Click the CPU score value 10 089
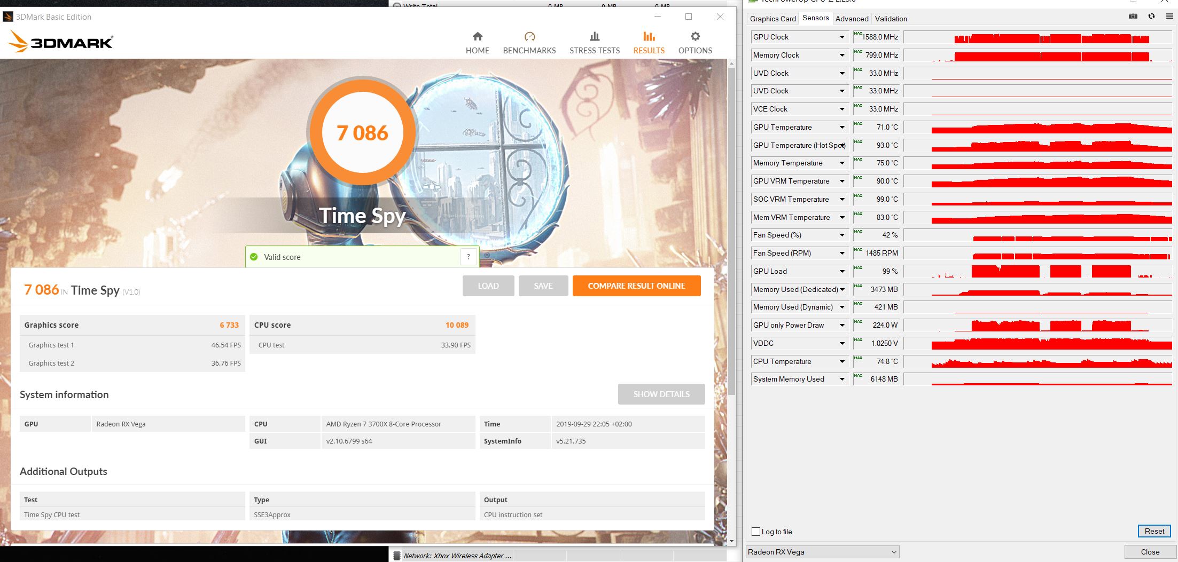Image resolution: width=1178 pixels, height=562 pixels. click(457, 325)
